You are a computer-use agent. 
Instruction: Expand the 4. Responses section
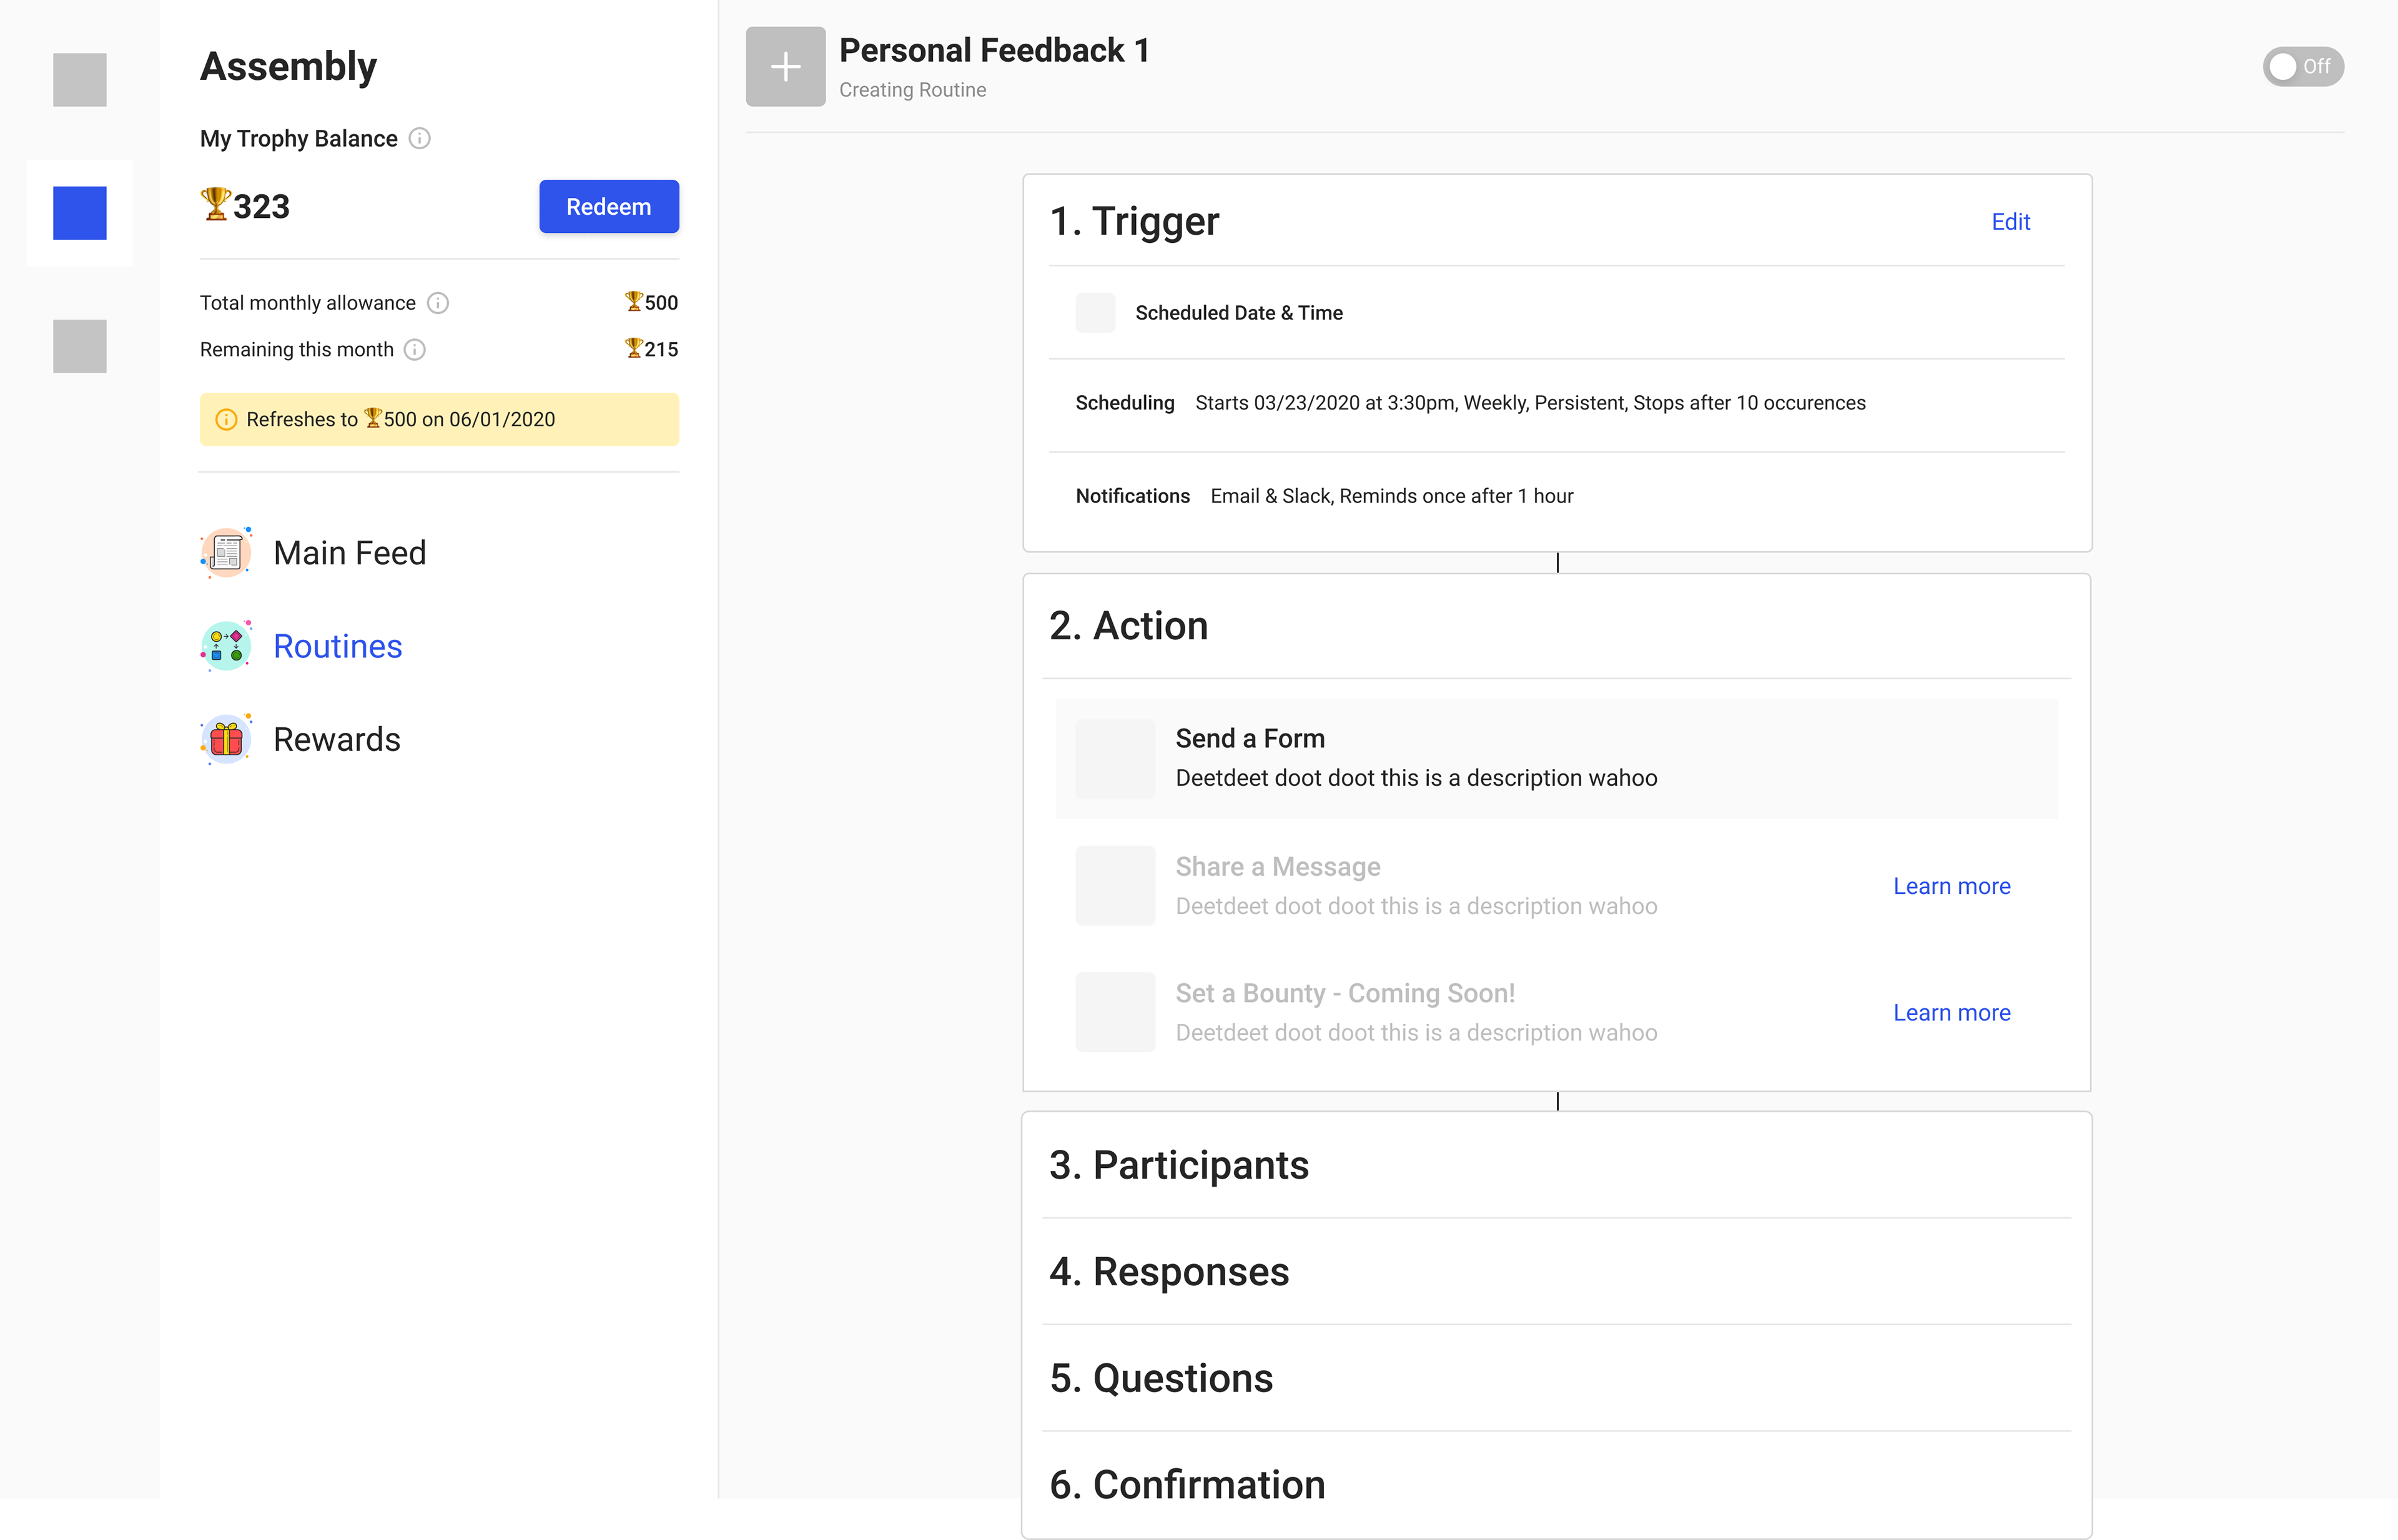pos(1168,1272)
